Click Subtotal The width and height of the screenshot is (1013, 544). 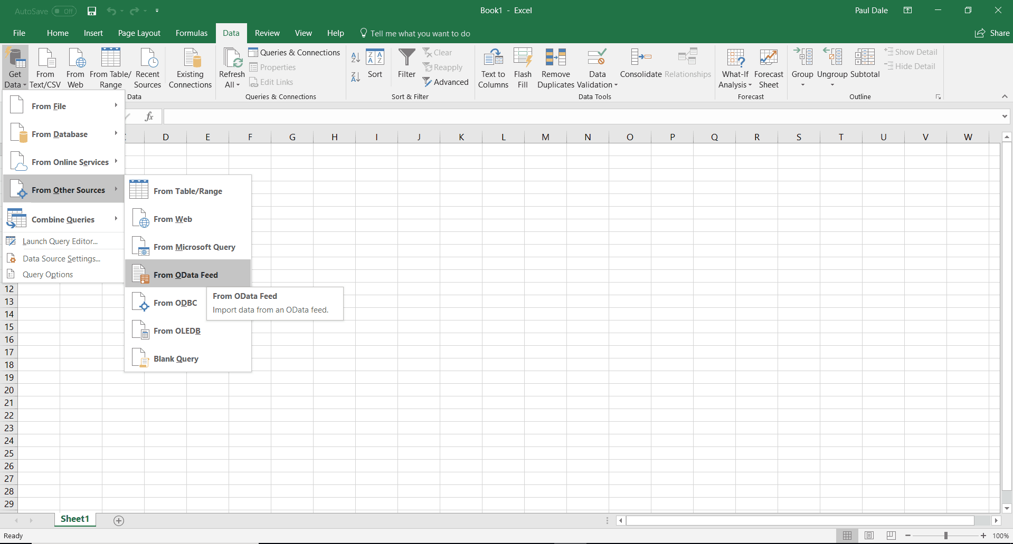pyautogui.click(x=865, y=63)
